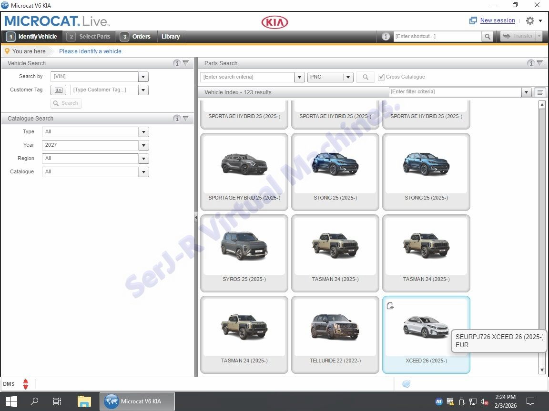Viewport: 549px width, 411px height.
Task: Click the Vehicle Search info icon
Action: (177, 63)
